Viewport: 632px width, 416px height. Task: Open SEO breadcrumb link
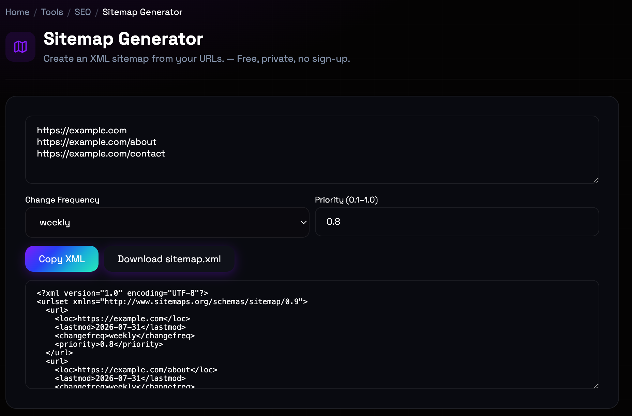(x=82, y=12)
